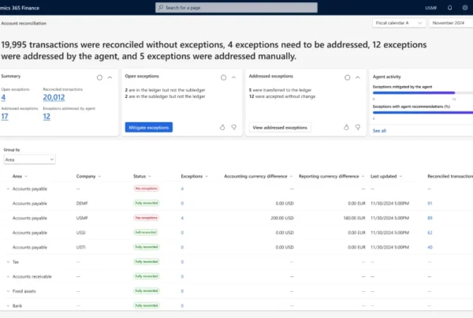This screenshot has height=318, width=473.
Task: Thumbs down the Open exceptions card
Action: coord(234,127)
